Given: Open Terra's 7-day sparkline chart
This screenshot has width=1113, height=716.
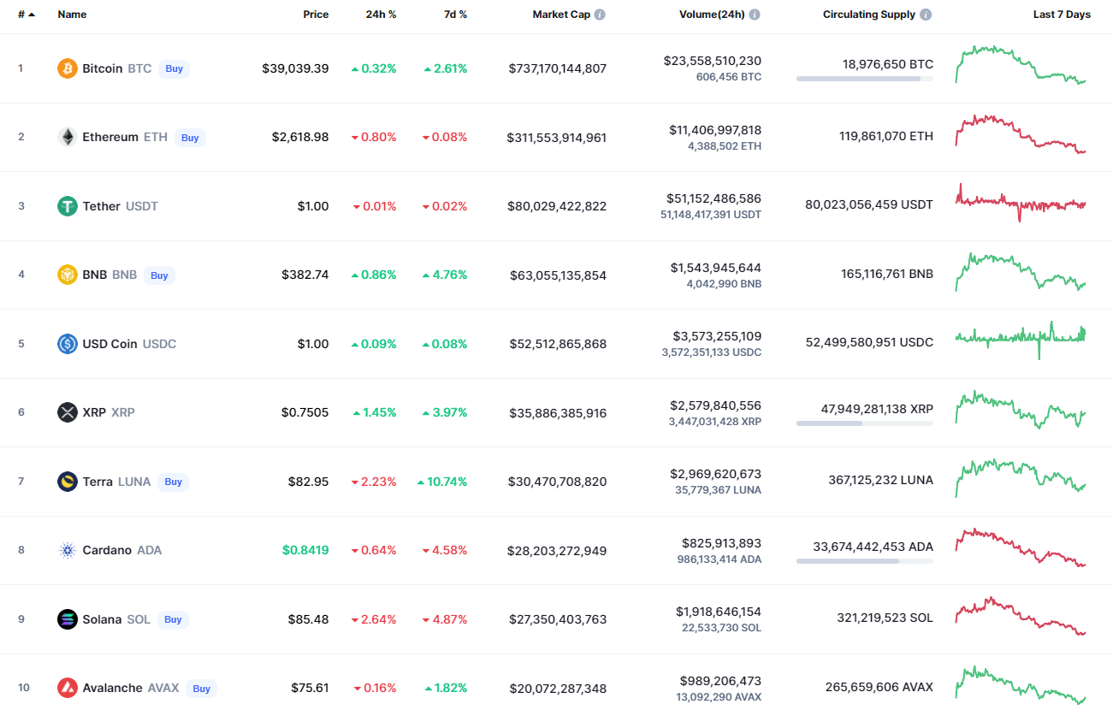Looking at the screenshot, I should point(1021,478).
